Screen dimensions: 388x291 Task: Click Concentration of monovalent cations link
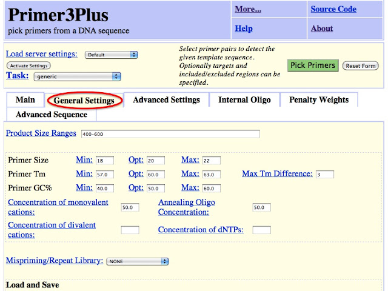(x=58, y=207)
